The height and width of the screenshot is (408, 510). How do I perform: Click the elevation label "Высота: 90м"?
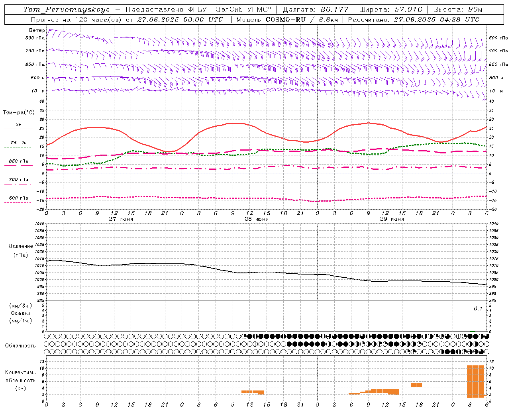click(457, 10)
